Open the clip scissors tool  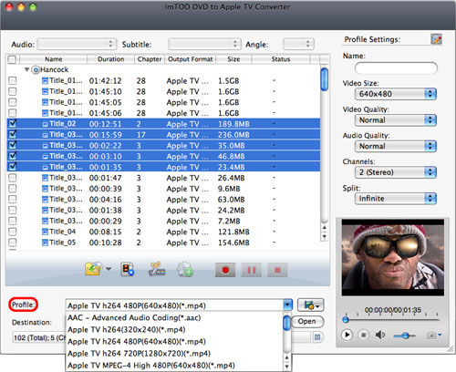157,269
